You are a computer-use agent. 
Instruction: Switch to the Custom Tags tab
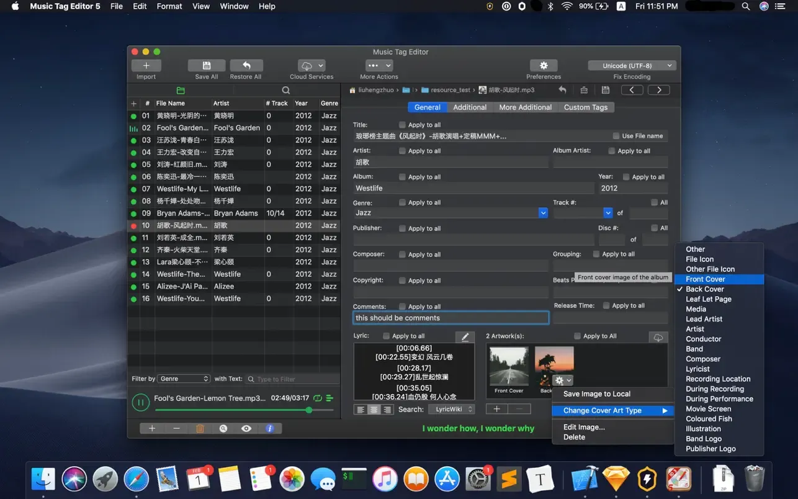[585, 107]
